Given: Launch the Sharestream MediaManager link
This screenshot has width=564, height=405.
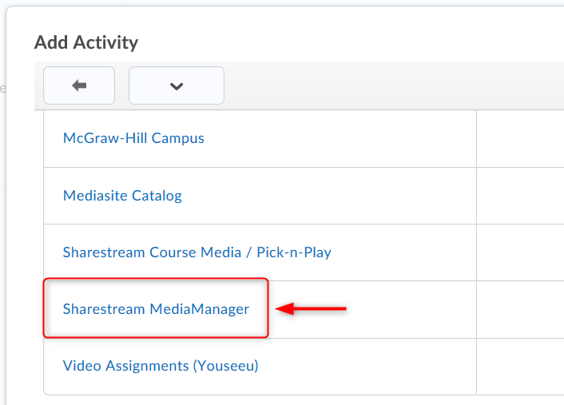Looking at the screenshot, I should click(x=156, y=309).
